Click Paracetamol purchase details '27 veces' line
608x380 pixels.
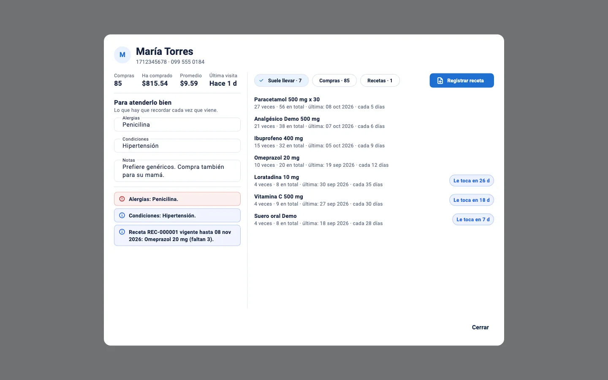click(319, 107)
